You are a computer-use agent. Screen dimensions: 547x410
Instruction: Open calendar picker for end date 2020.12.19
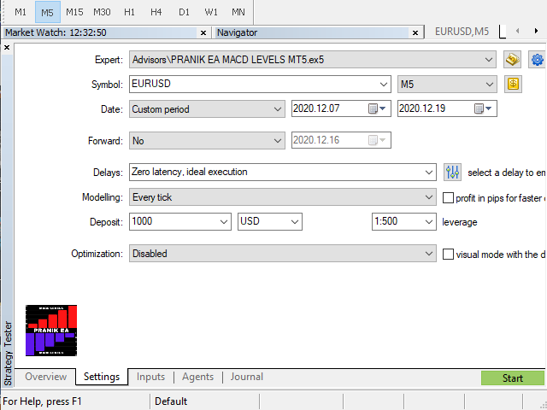[479, 109]
